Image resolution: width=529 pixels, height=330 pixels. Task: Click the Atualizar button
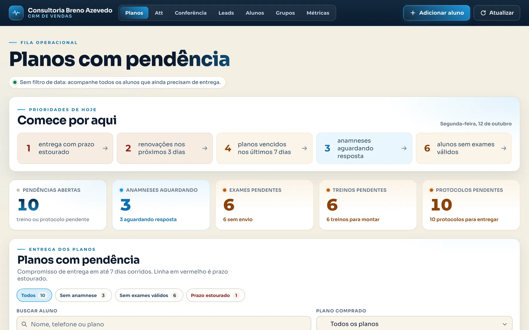pos(497,13)
